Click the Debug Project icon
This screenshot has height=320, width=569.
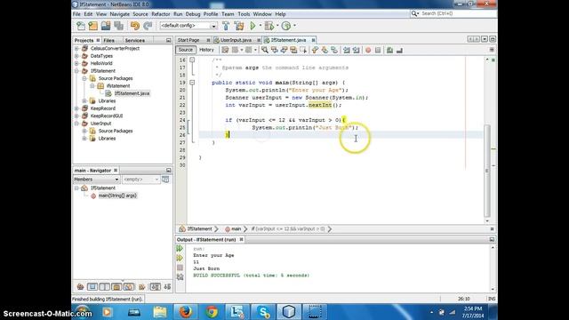pos(268,26)
